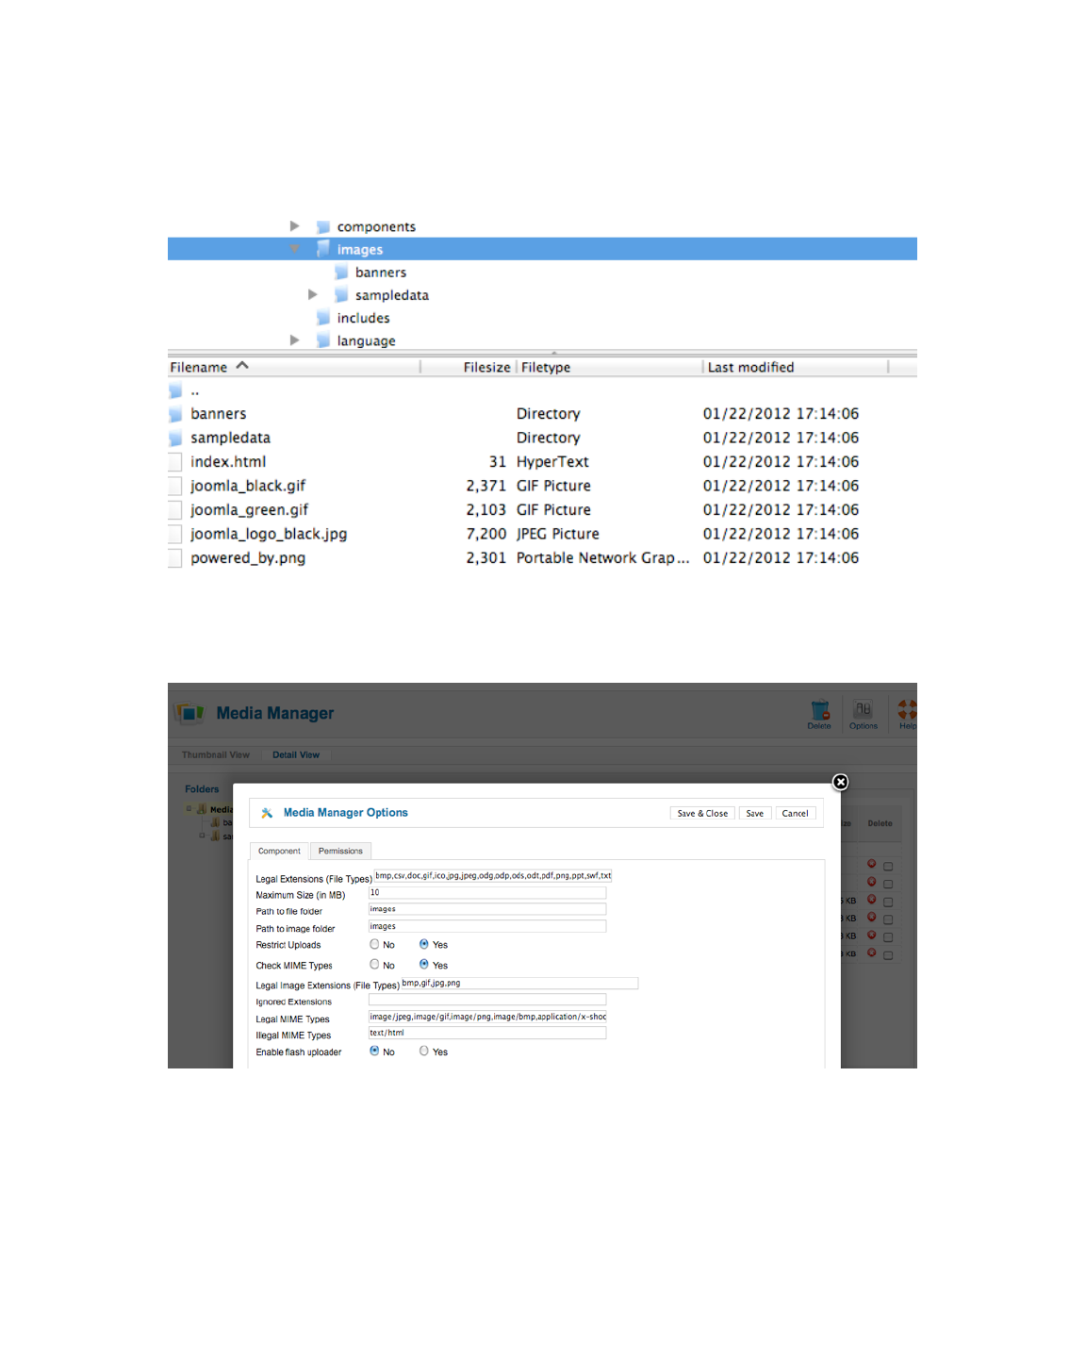Click the Ignored Extensions field
1086x1358 pixels.
pyautogui.click(x=487, y=1000)
